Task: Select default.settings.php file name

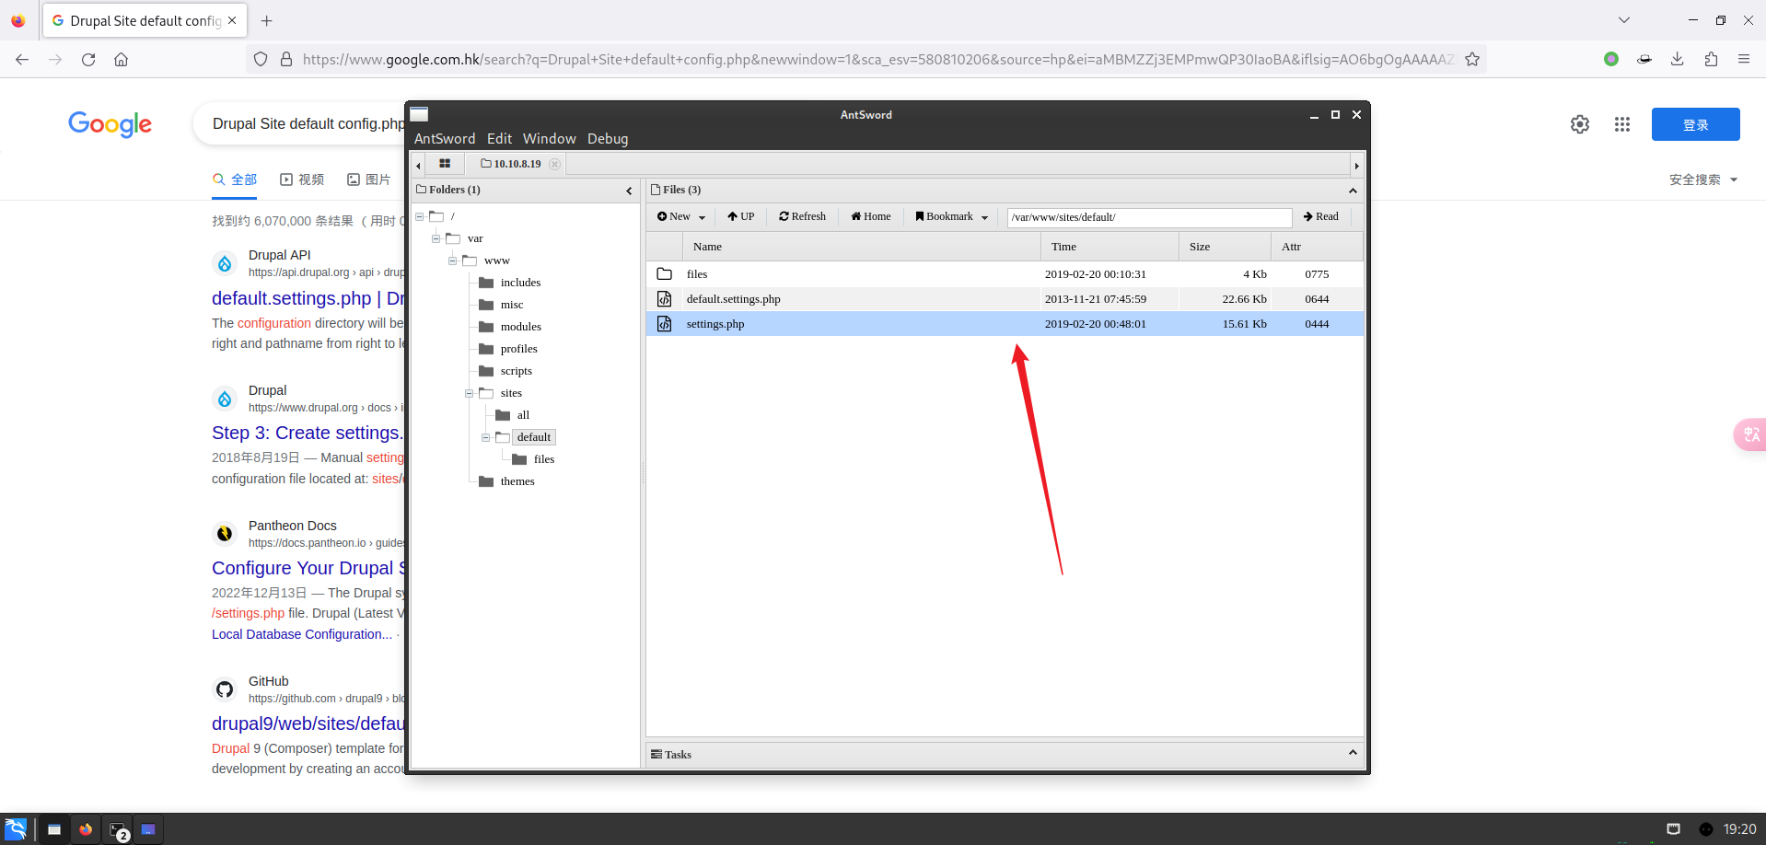Action: tap(733, 299)
